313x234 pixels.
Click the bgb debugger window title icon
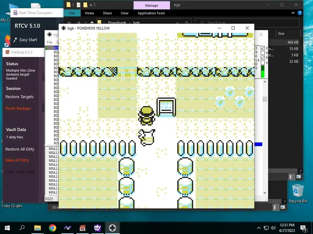[50, 34]
